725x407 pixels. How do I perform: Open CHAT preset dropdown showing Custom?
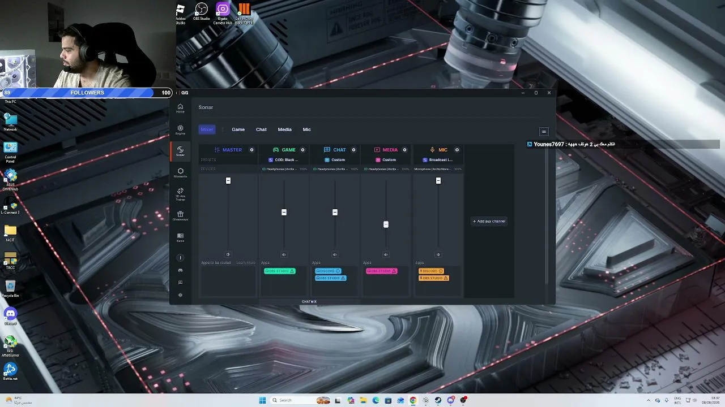[x=335, y=160]
